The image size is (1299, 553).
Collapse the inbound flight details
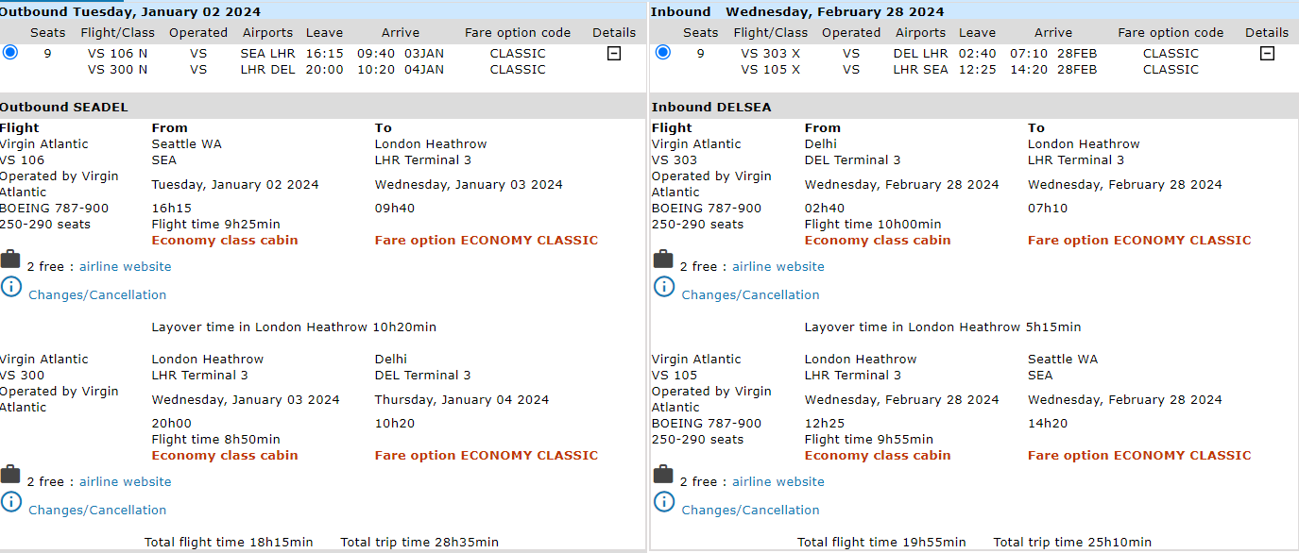point(1267,54)
